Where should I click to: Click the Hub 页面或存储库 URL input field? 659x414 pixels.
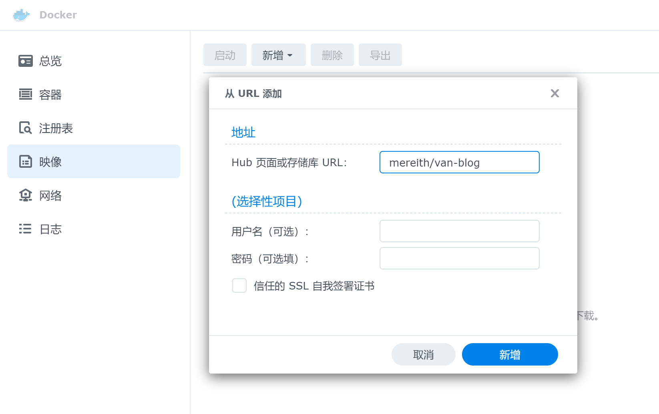pos(460,162)
